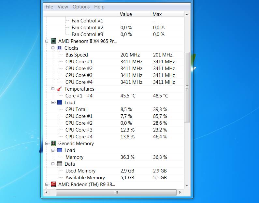This screenshot has width=259, height=203.
Task: Click the AMD Phenom II processor chip icon
Action: (x=53, y=41)
